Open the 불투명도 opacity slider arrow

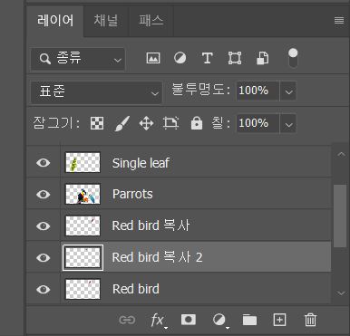(x=288, y=91)
